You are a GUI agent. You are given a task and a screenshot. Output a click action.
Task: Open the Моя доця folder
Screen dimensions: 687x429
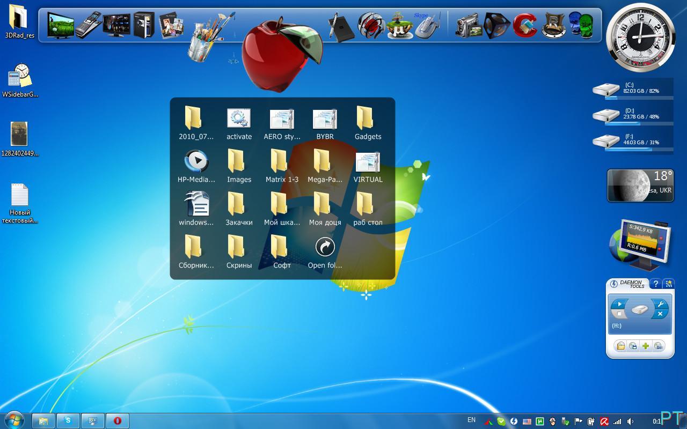click(325, 209)
